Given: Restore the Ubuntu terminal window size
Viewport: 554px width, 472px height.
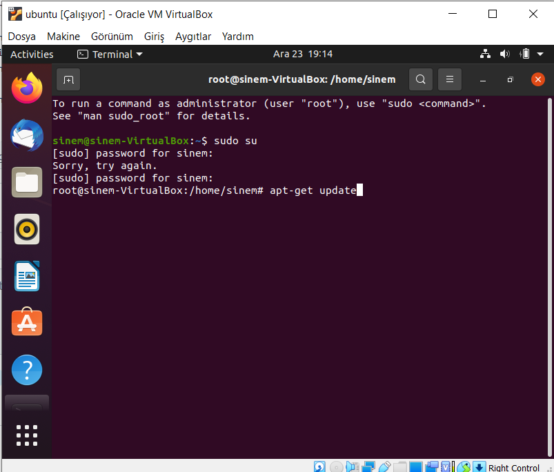Looking at the screenshot, I should pos(510,80).
